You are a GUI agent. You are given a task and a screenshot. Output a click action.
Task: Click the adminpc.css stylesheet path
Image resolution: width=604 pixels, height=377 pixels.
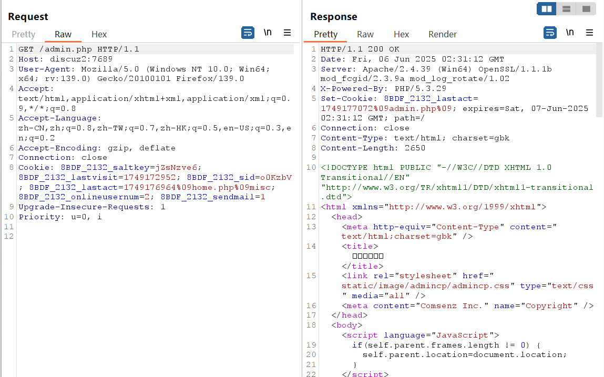pos(426,286)
